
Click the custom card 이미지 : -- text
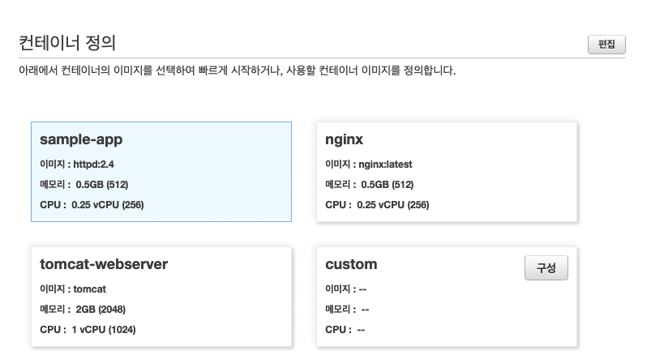pos(346,289)
